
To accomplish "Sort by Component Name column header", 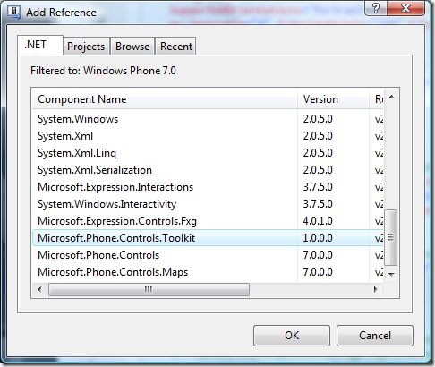I will [165, 99].
